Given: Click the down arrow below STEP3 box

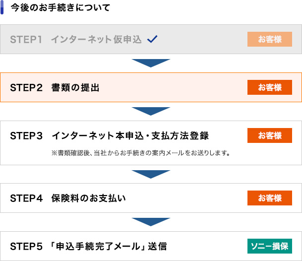Looking at the screenshot, I should click(x=151, y=174).
